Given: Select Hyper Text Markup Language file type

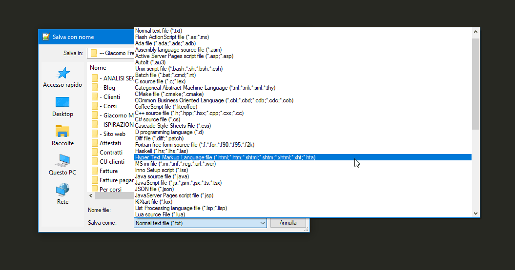Looking at the screenshot, I should 303,157.
